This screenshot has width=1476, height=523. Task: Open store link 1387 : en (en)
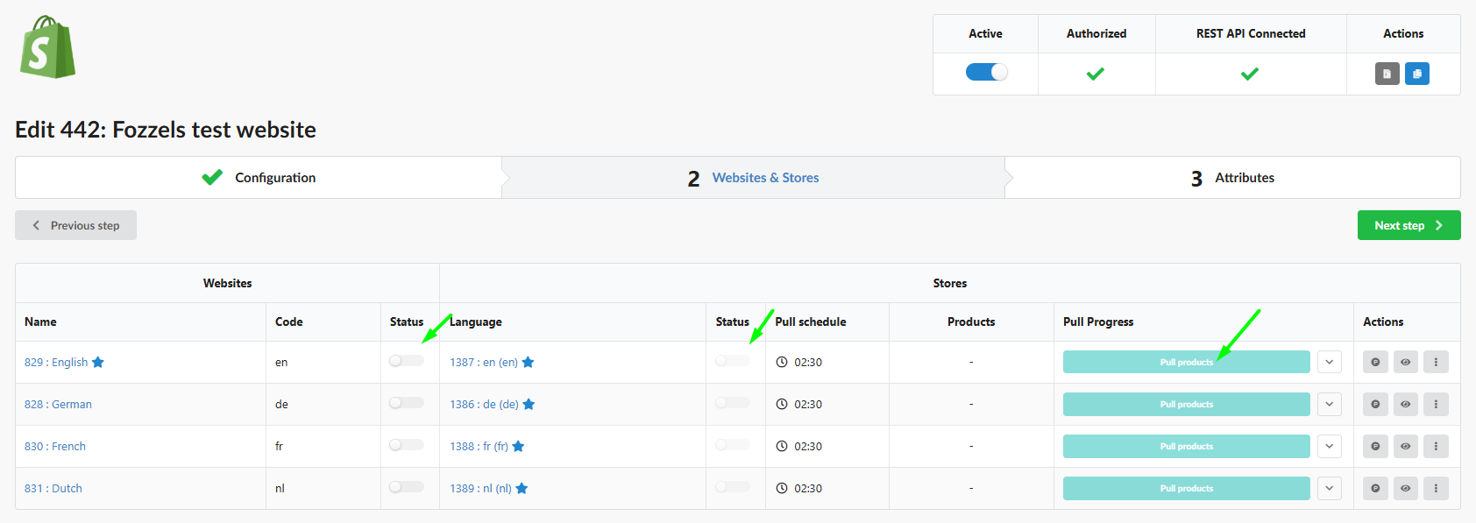click(484, 362)
